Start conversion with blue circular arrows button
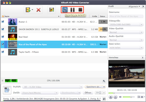Screen dimensions: 146x102 click(65, 10)
